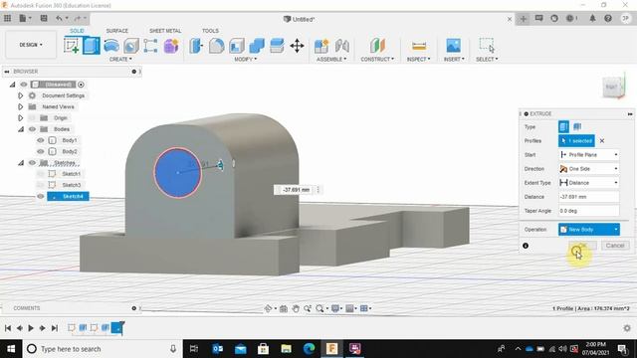Expand the Document Settings node
The image size is (637, 358).
pos(20,95)
